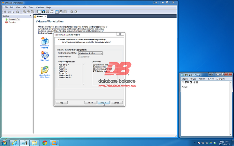Open the 파일(F) menu in Notepad
Screen dimensions: 234x146
(185, 79)
